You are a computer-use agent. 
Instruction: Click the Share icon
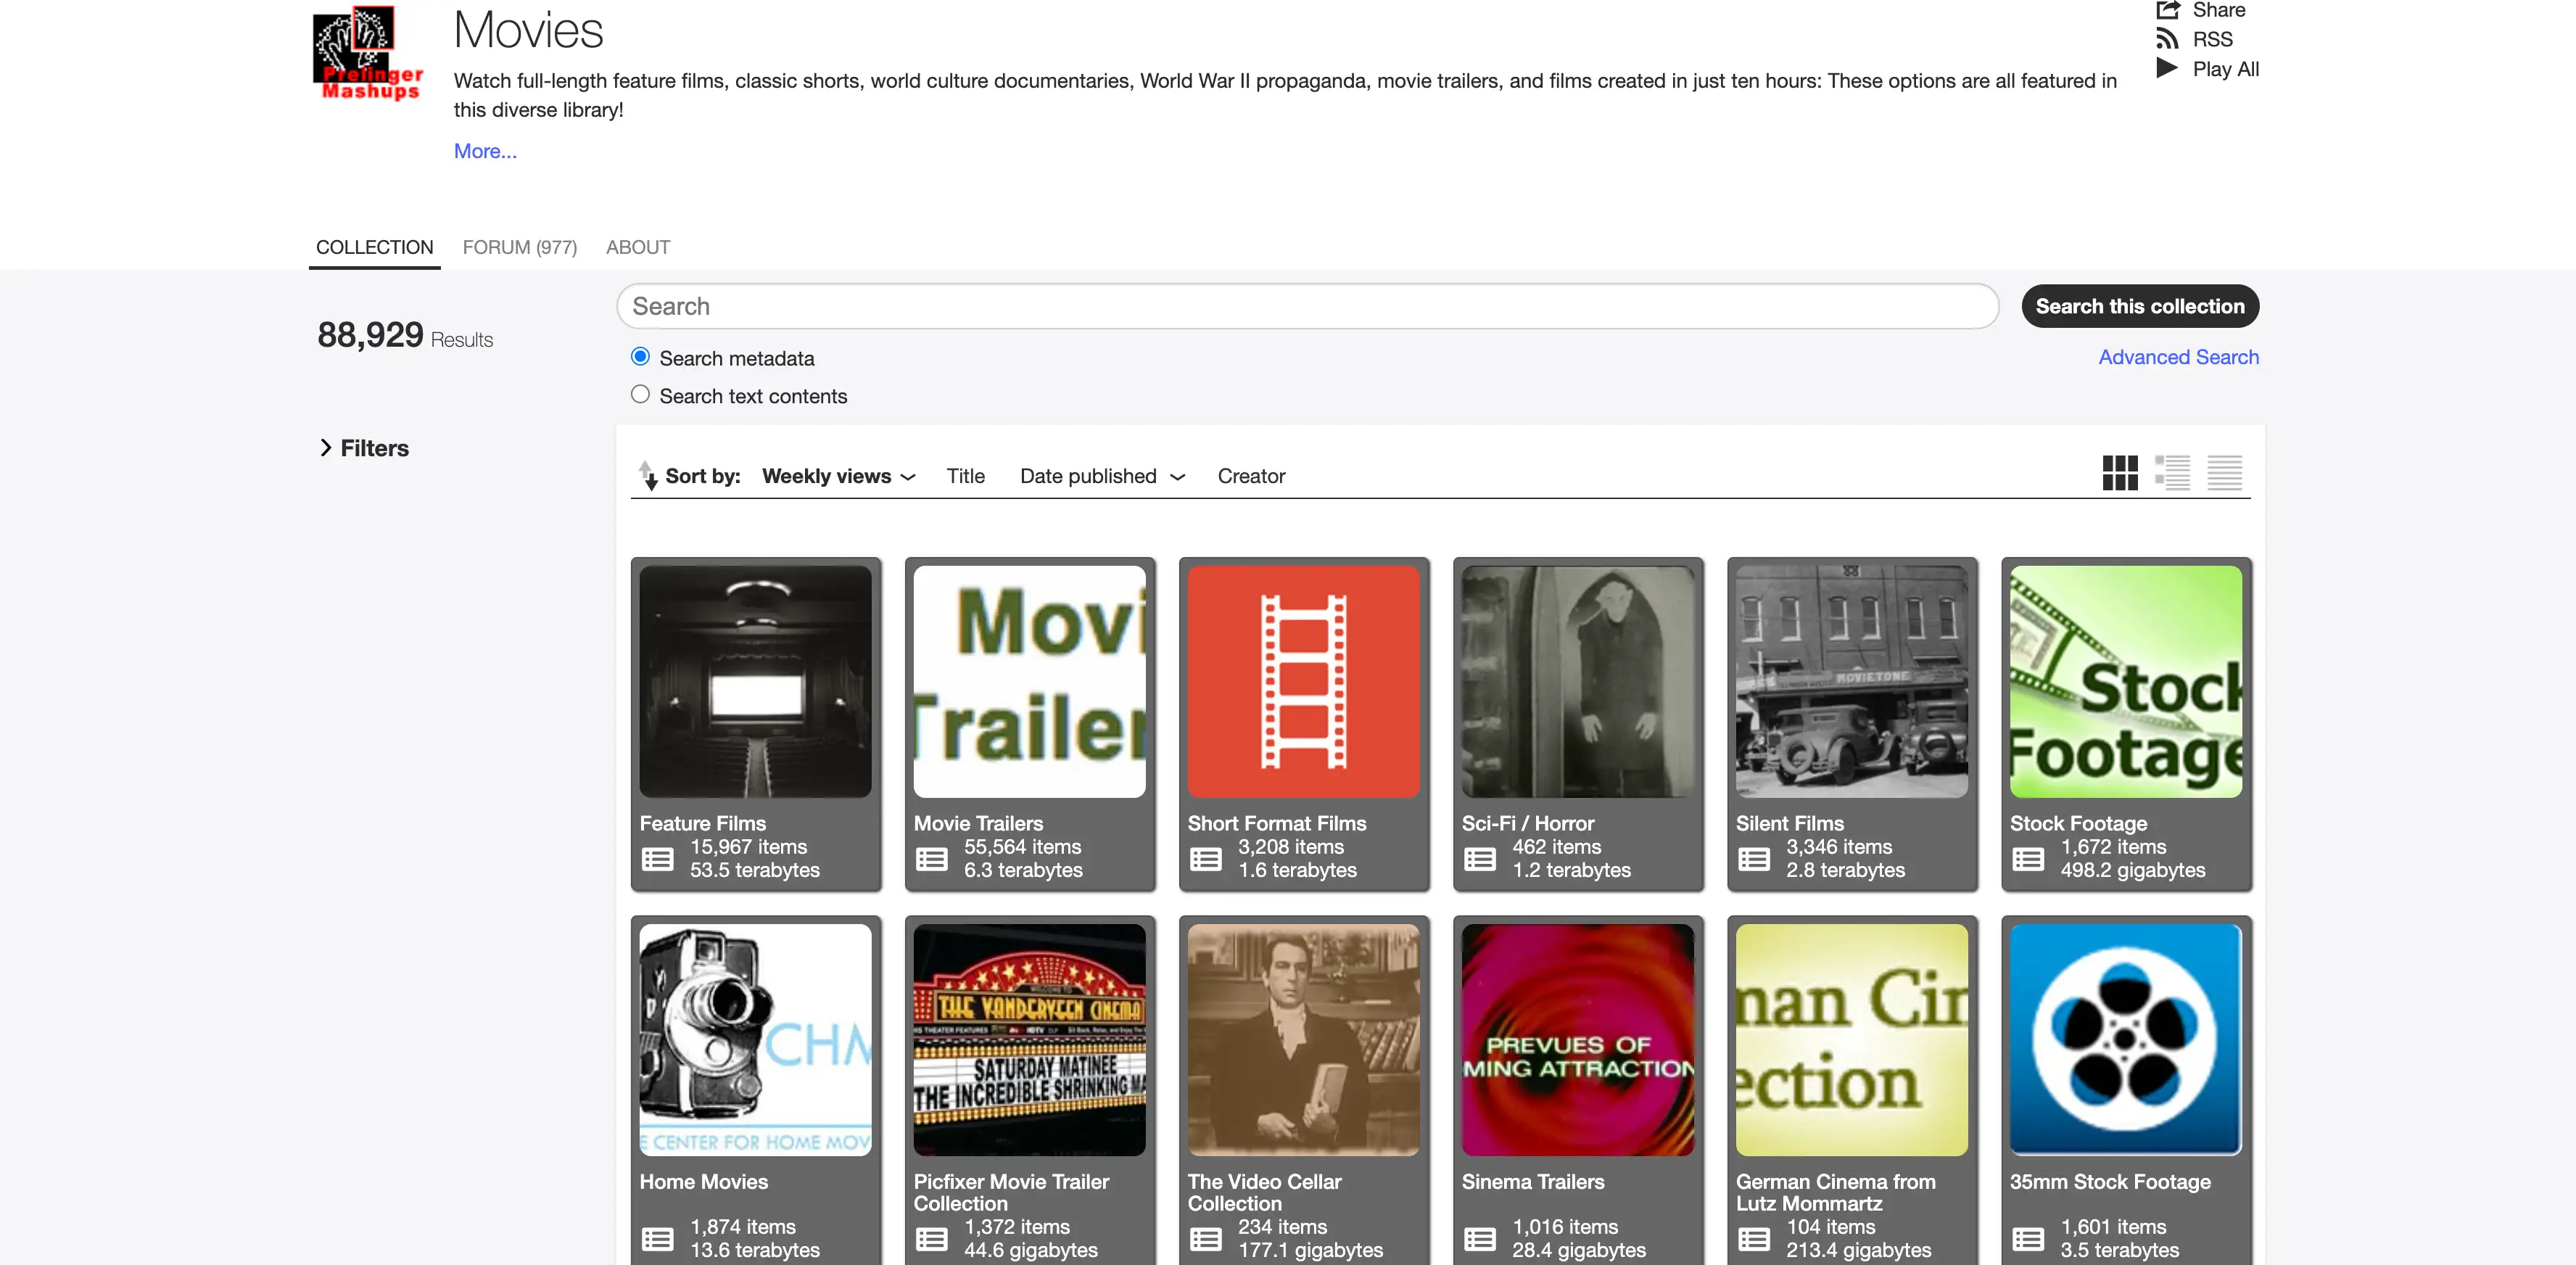2167,11
